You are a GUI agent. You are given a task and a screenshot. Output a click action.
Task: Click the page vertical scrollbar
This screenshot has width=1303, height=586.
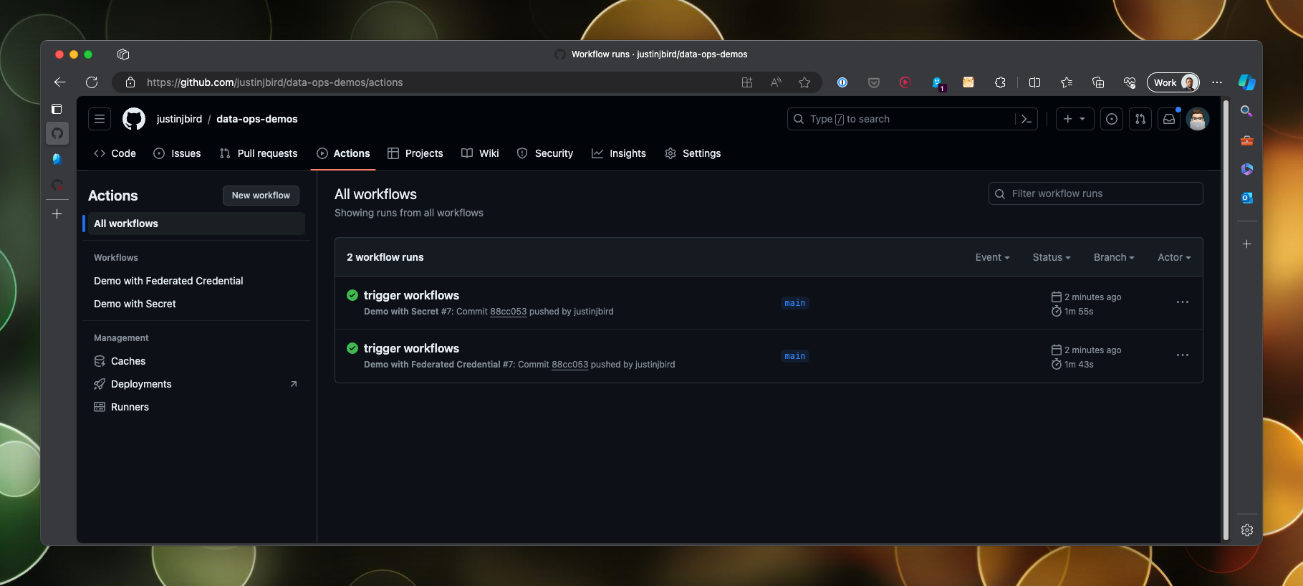[x=1226, y=320]
